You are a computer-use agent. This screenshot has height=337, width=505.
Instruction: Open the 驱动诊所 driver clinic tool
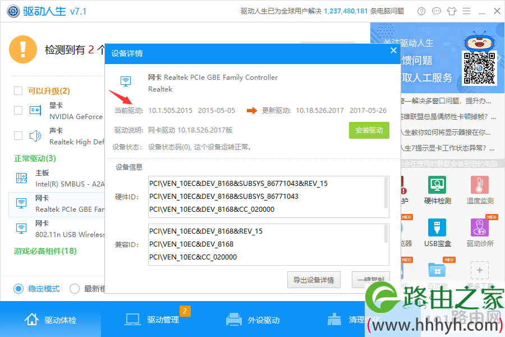pyautogui.click(x=480, y=233)
